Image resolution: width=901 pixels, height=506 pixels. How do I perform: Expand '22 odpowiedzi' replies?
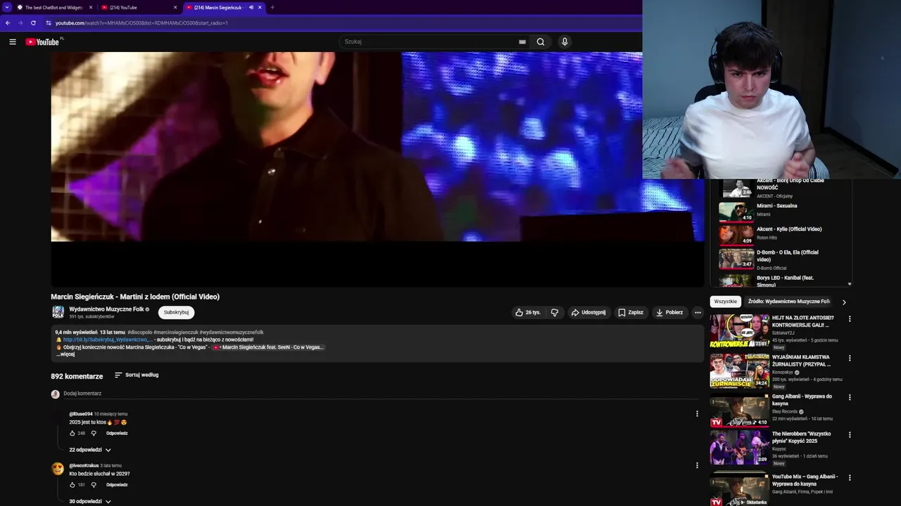[x=89, y=450]
